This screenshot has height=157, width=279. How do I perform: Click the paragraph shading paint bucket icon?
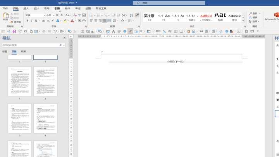122,21
